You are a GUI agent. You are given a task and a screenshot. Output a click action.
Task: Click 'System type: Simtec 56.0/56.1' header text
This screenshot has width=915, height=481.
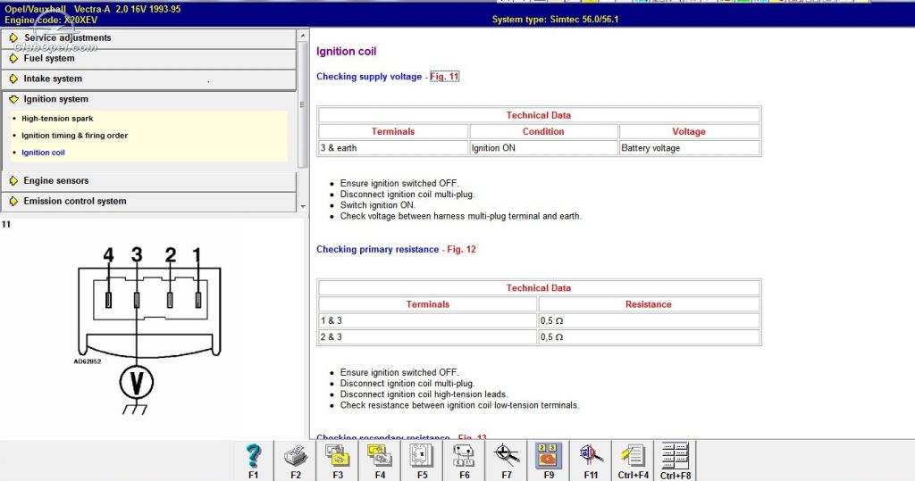coord(555,20)
